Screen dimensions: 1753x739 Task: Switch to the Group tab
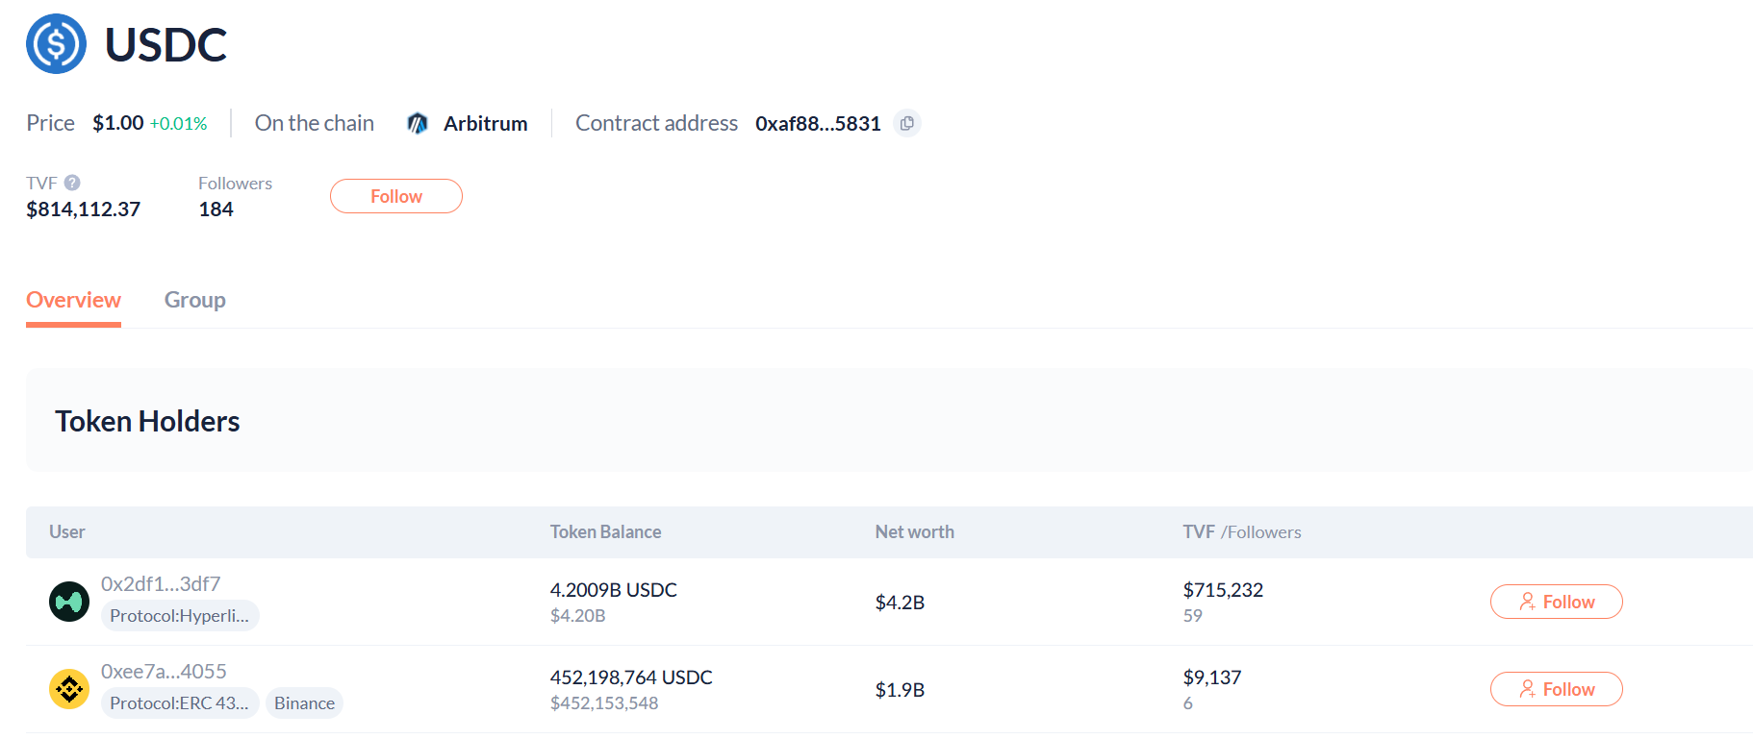click(194, 300)
